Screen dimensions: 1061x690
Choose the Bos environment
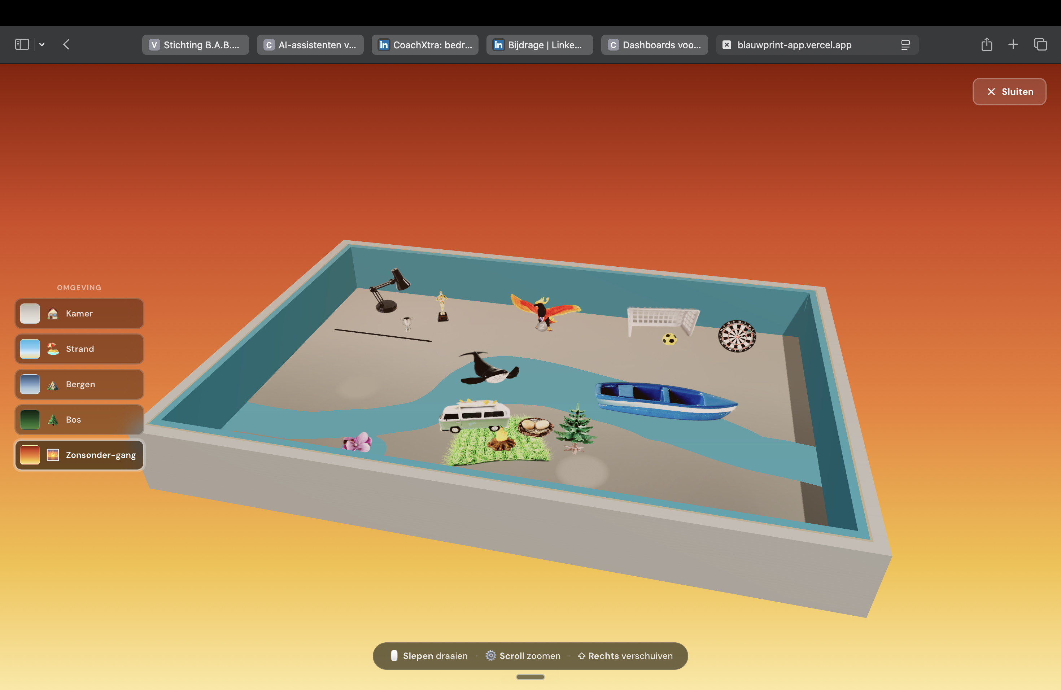[x=79, y=419]
